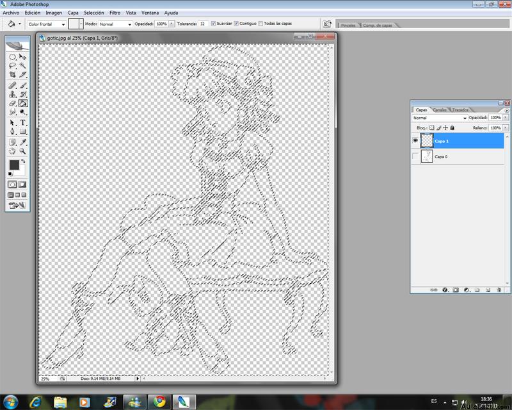The image size is (512, 410).
Task: Add a layer mask in Capas panel
Action: click(456, 290)
